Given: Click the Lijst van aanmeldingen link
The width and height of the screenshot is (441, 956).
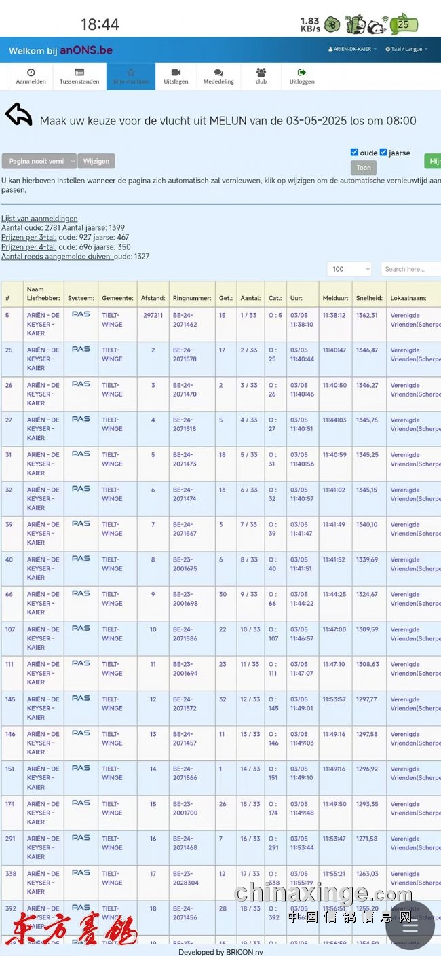Looking at the screenshot, I should coord(39,219).
